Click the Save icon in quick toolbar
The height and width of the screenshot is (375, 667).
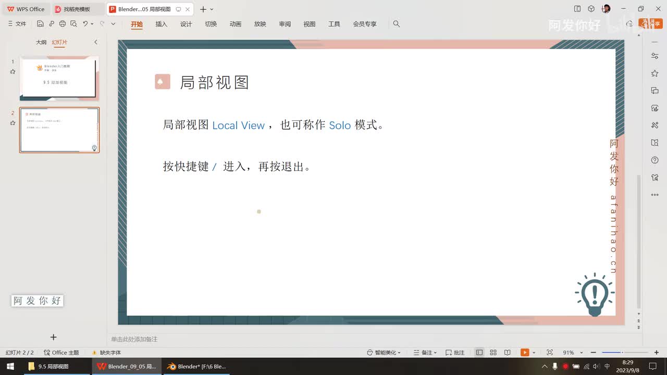click(x=40, y=24)
